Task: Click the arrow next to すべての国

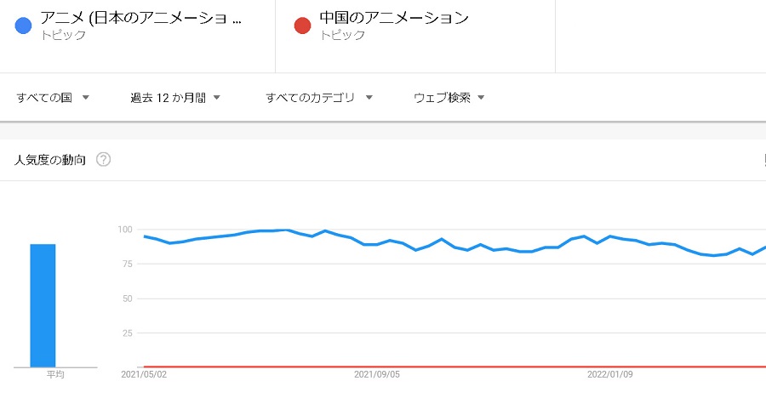Action: pyautogui.click(x=85, y=98)
